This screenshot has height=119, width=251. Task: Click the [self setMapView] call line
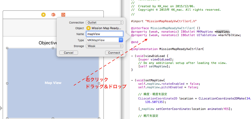pos(154,66)
